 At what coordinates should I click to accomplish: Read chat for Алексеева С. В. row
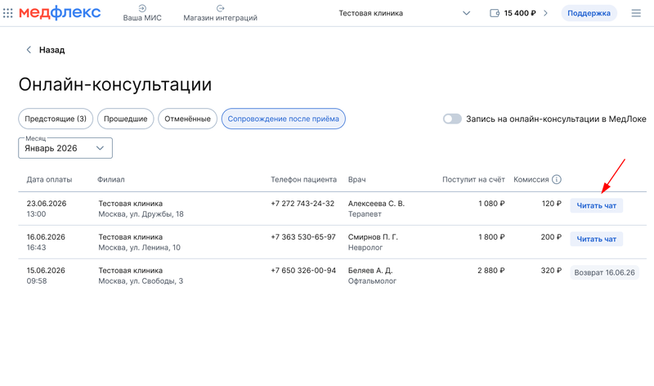[597, 206]
